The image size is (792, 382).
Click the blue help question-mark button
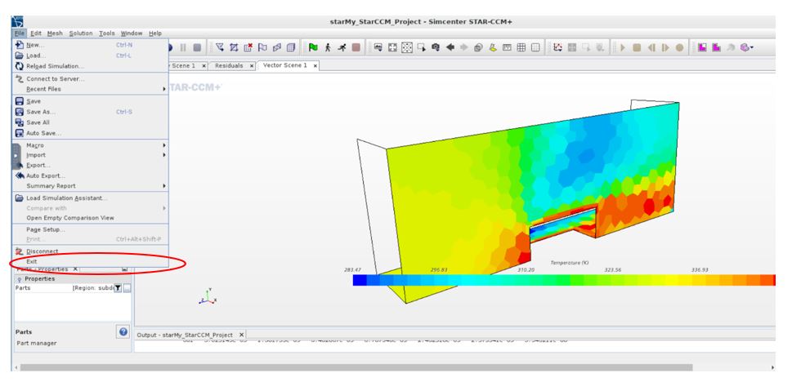click(123, 332)
